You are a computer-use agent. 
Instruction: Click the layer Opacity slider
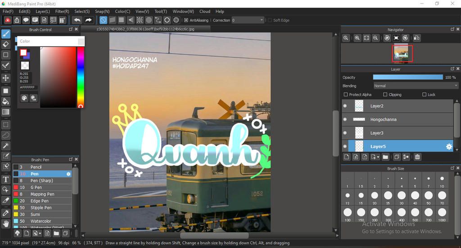[408, 77]
